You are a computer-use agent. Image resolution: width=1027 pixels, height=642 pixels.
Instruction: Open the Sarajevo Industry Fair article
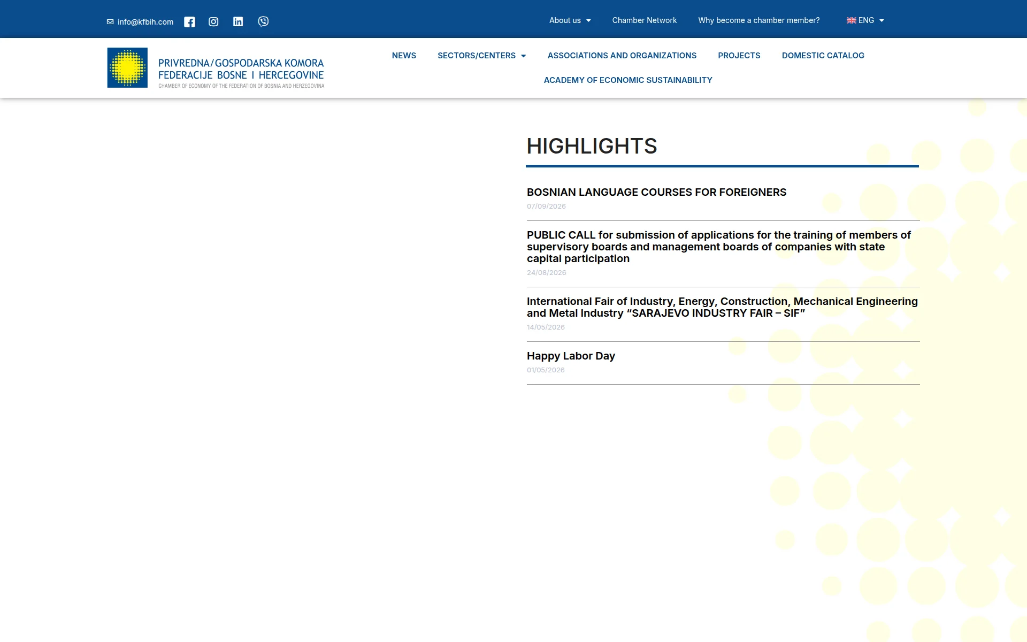722,307
